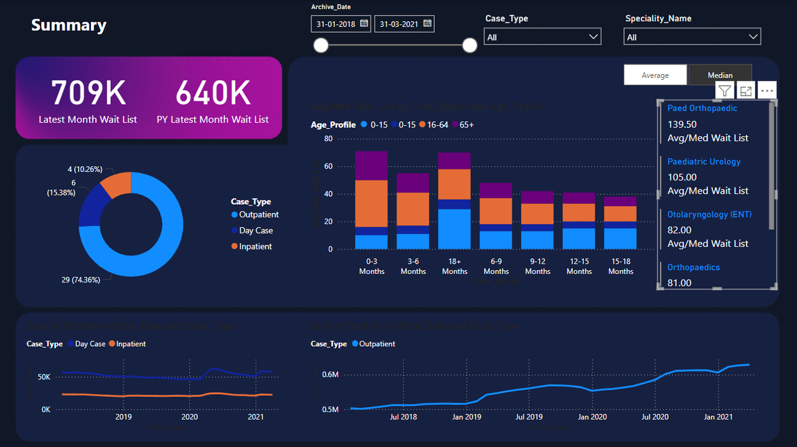Select Day Case in donut chart legend
Viewport: 797px width, 447px height.
(252, 230)
